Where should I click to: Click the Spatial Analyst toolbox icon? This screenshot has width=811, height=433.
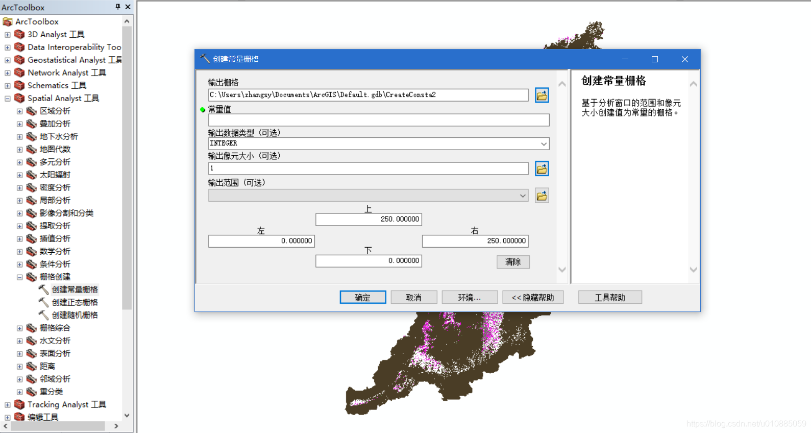pos(19,98)
